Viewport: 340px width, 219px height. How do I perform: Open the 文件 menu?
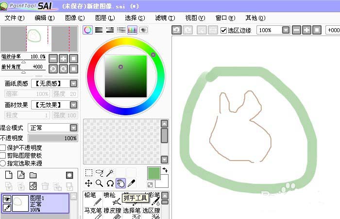(x=15, y=18)
